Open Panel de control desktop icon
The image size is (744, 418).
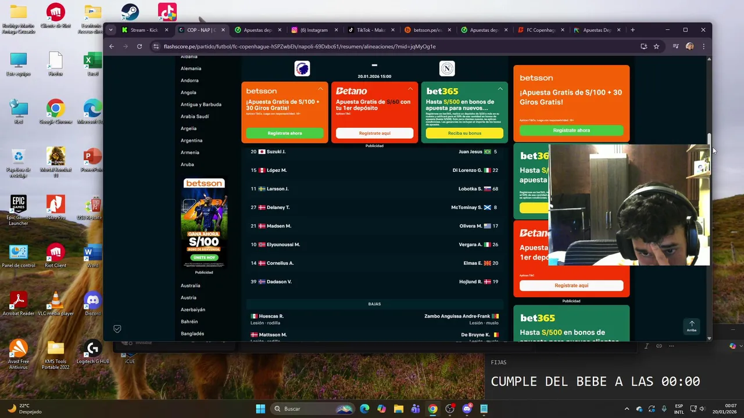19,256
